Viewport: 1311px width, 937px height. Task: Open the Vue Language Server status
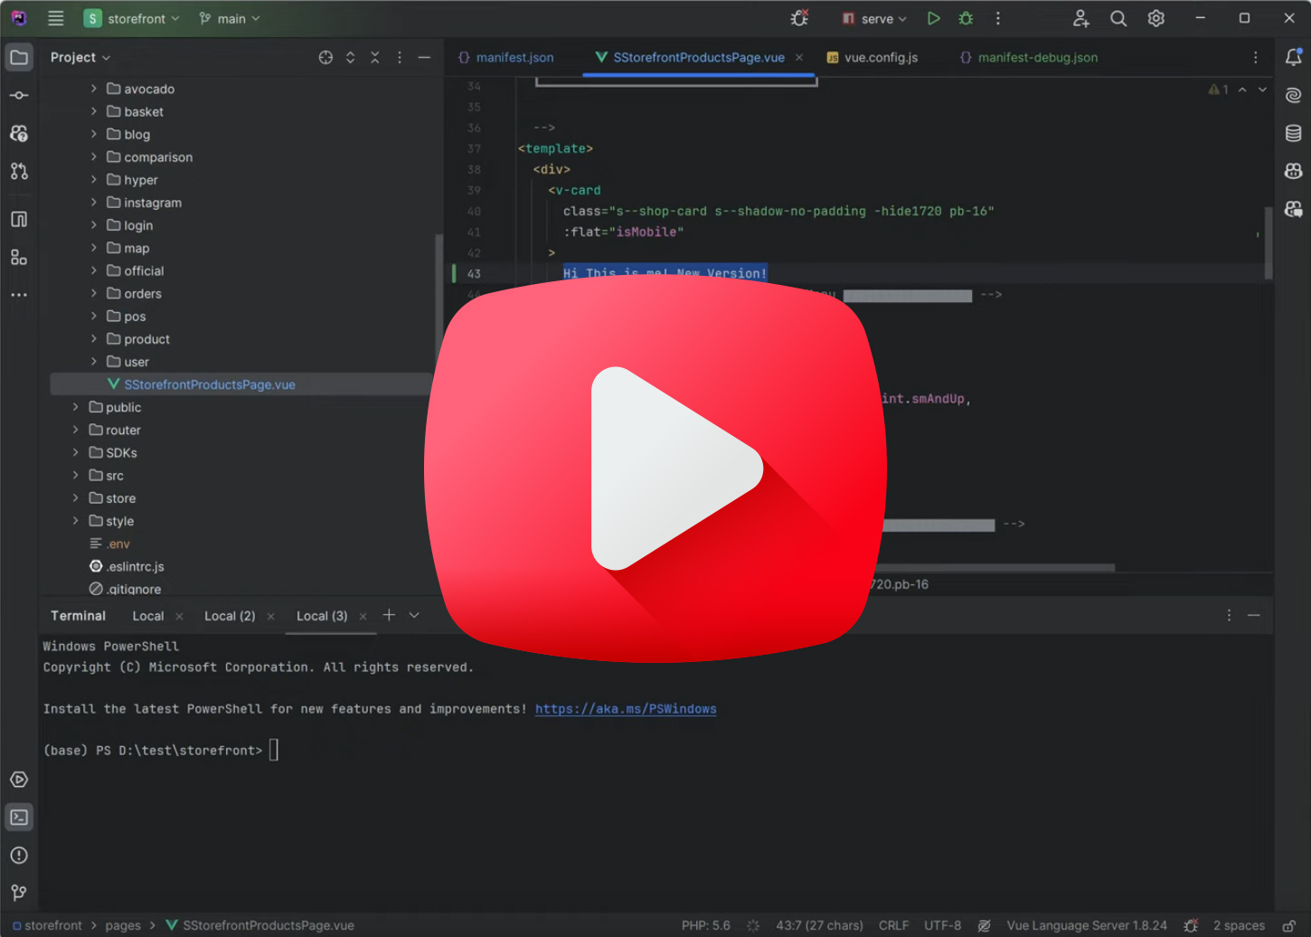tap(1087, 925)
